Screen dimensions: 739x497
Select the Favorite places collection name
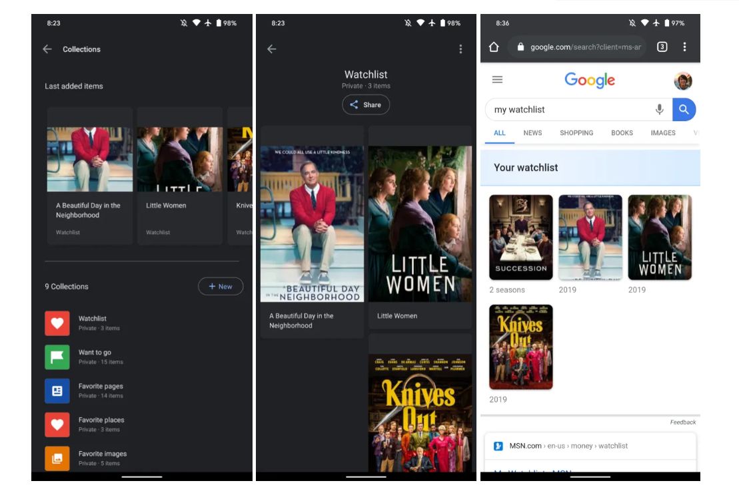101,420
